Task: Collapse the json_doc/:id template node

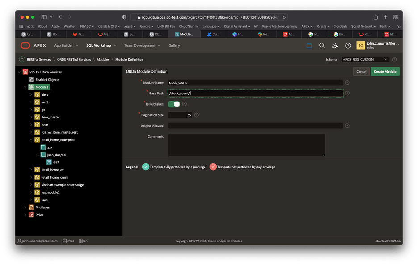Action: [x=37, y=155]
